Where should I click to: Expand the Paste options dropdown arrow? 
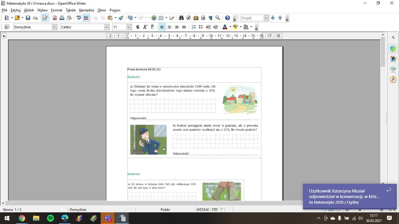[115, 18]
